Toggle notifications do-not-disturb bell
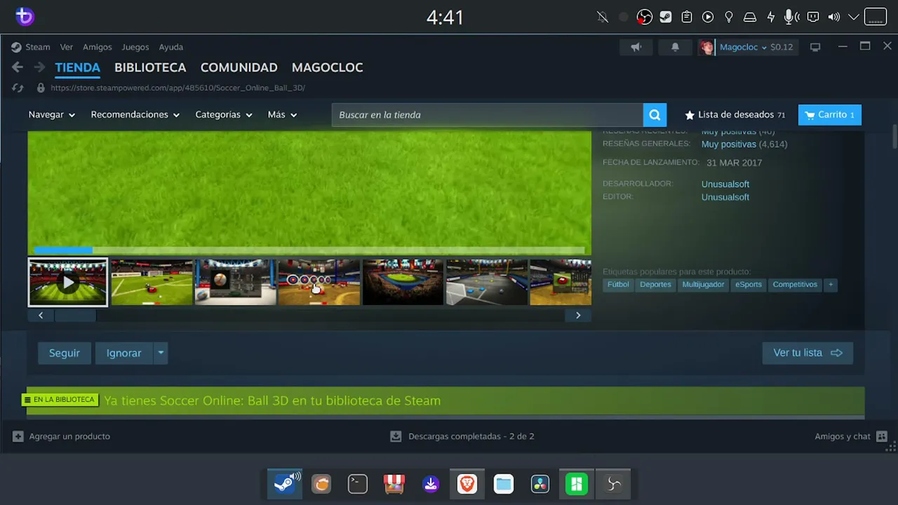This screenshot has width=898, height=505. pos(603,17)
